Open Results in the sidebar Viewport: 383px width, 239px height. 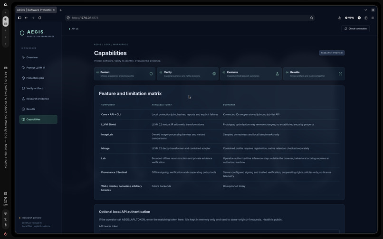click(38, 109)
